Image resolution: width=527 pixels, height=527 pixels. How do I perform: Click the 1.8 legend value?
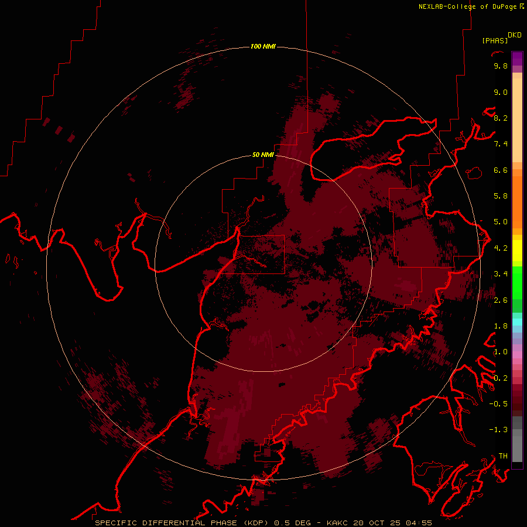501,326
